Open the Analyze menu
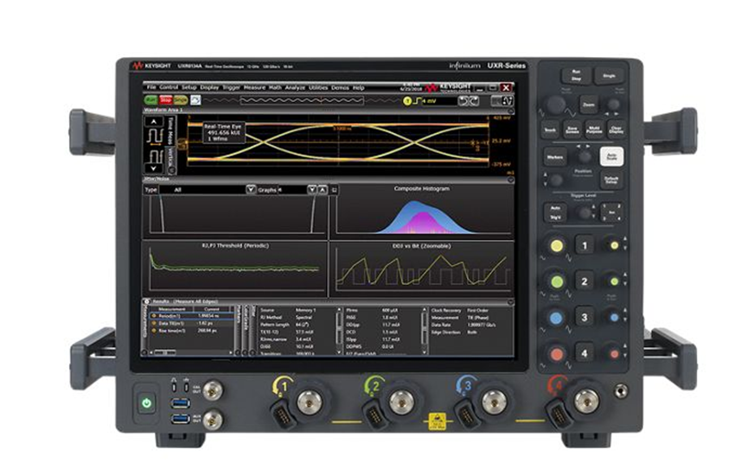Screen dimensions: 748x474 point(295,88)
